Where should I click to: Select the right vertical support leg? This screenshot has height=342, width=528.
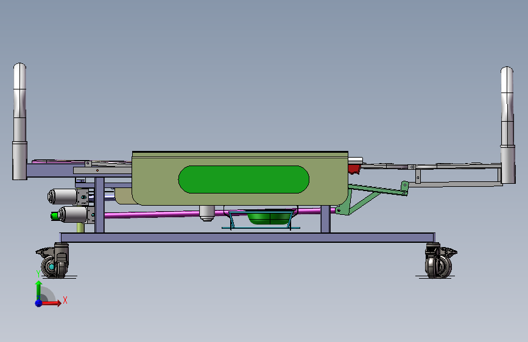coord(325,219)
